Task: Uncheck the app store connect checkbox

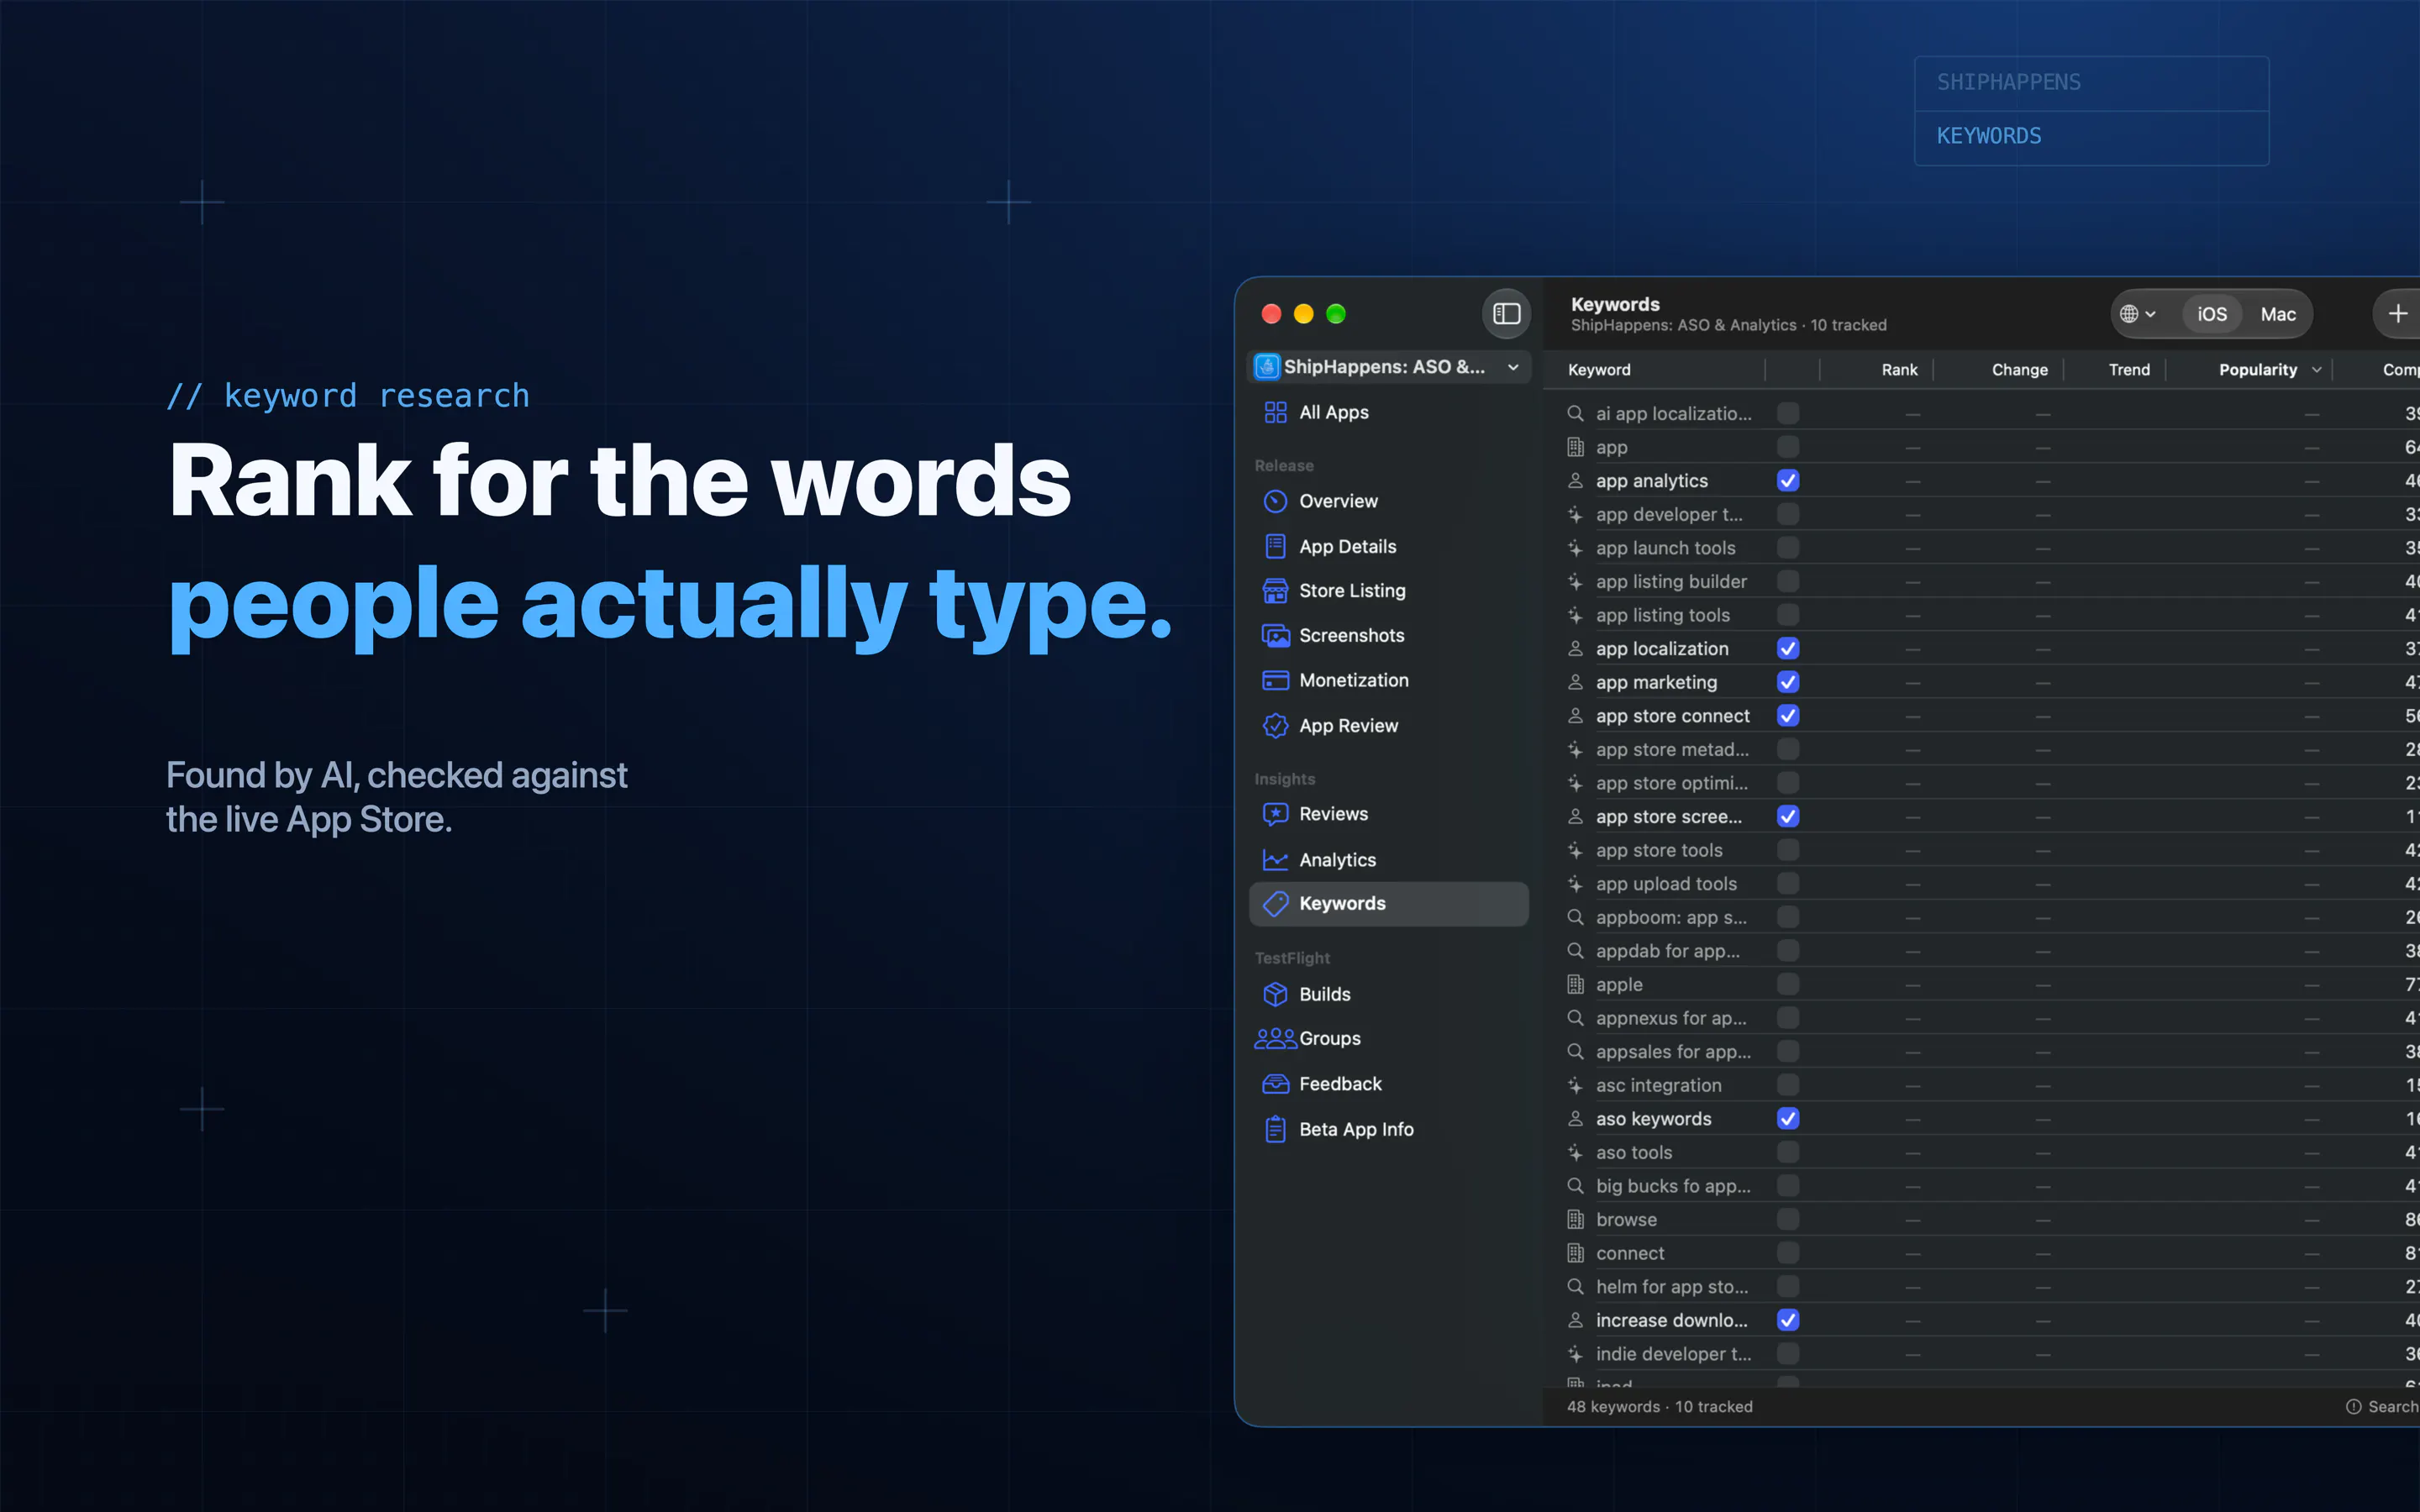Action: click(x=1788, y=716)
